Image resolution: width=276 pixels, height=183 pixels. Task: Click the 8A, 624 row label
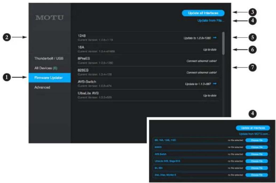click(159, 168)
